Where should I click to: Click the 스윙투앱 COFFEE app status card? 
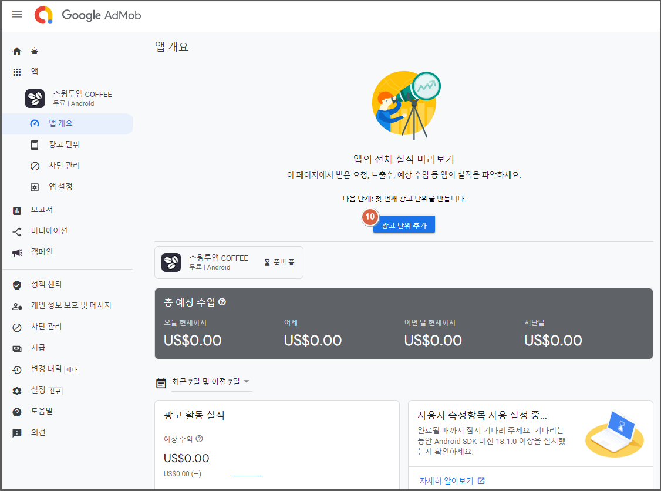click(228, 263)
